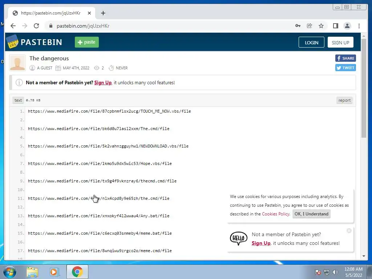The width and height of the screenshot is (372, 279).
Task: View site security lock info
Action: click(50, 26)
